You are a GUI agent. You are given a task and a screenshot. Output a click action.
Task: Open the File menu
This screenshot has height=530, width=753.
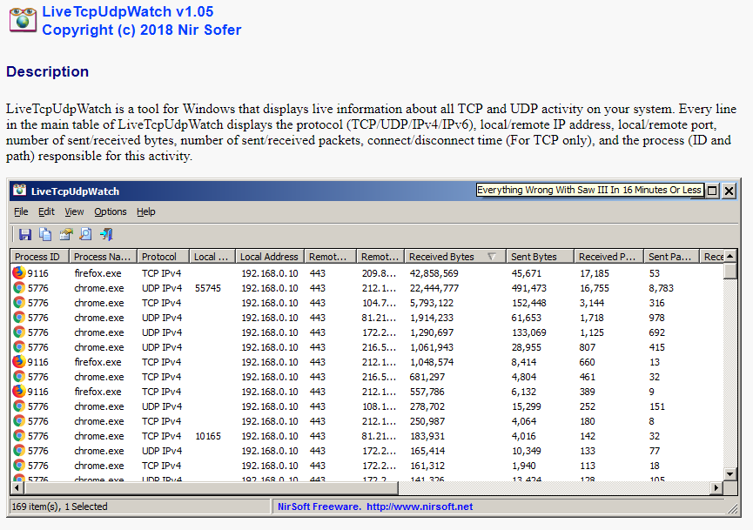(21, 211)
